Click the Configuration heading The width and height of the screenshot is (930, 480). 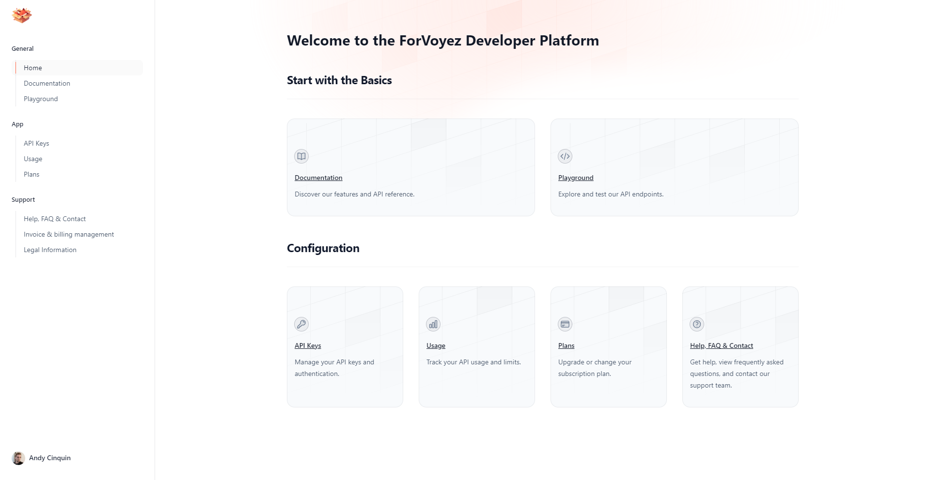323,248
